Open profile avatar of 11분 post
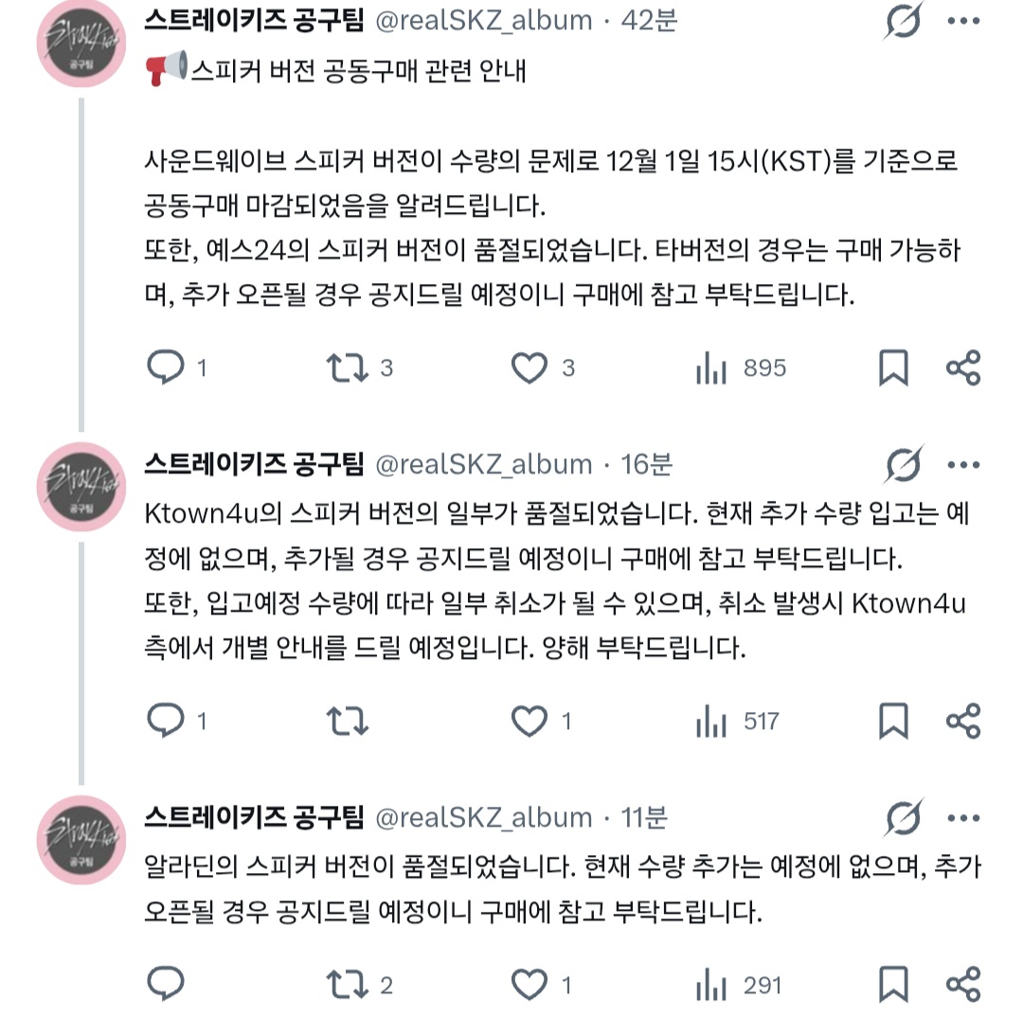The height and width of the screenshot is (1017, 1023). tap(81, 840)
